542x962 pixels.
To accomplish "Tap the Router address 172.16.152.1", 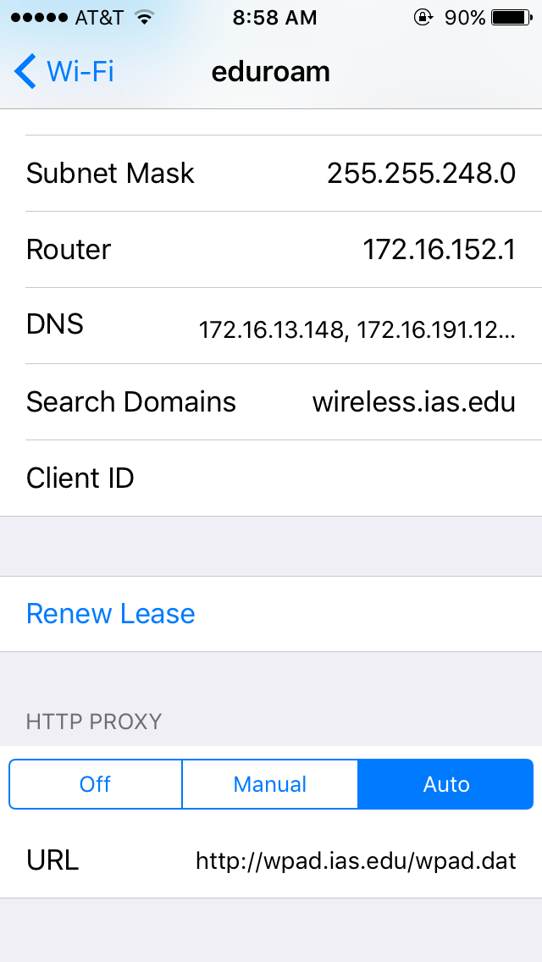I will (439, 250).
